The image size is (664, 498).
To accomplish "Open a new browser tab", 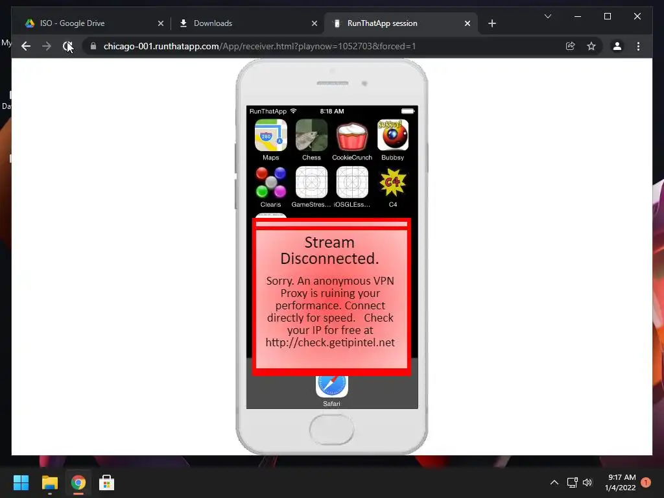I will click(492, 23).
